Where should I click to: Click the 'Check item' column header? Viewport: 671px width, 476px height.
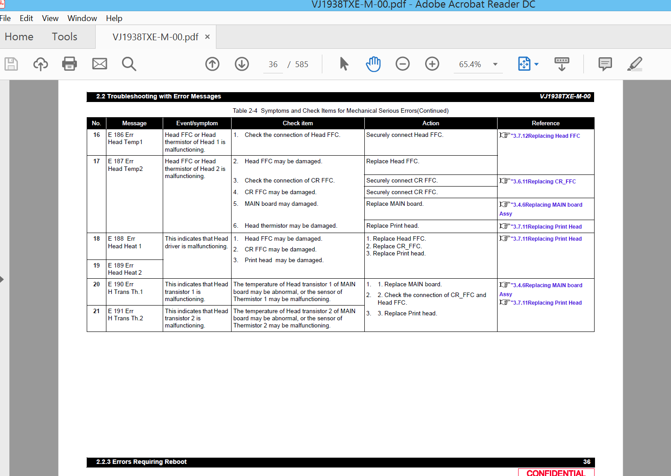tap(298, 123)
